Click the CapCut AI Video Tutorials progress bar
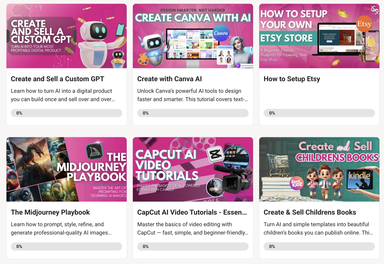Screen dimensions: 384x264 pos(193,246)
